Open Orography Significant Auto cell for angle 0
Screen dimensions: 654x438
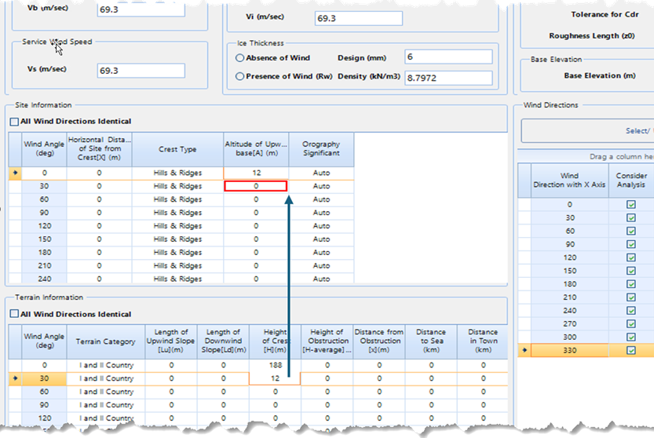point(321,173)
